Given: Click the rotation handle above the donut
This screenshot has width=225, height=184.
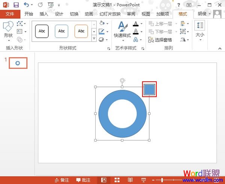Looking at the screenshot, I should 122,80.
